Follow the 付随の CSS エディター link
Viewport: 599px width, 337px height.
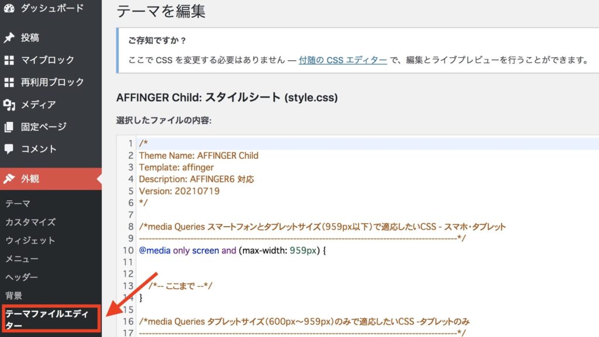(343, 60)
